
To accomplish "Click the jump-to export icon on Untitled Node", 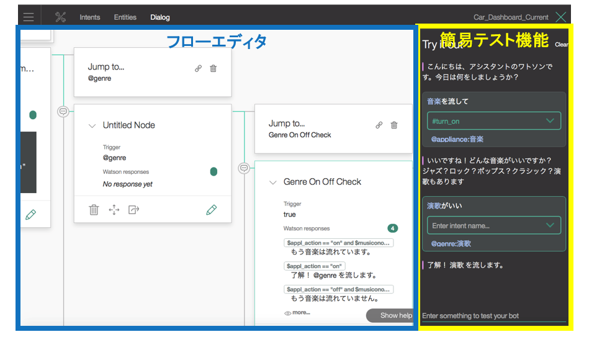I will (x=133, y=210).
